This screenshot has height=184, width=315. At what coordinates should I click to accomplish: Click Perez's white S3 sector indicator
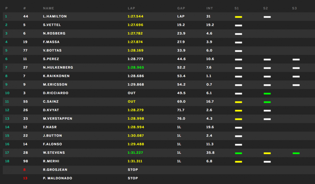pos(296,60)
